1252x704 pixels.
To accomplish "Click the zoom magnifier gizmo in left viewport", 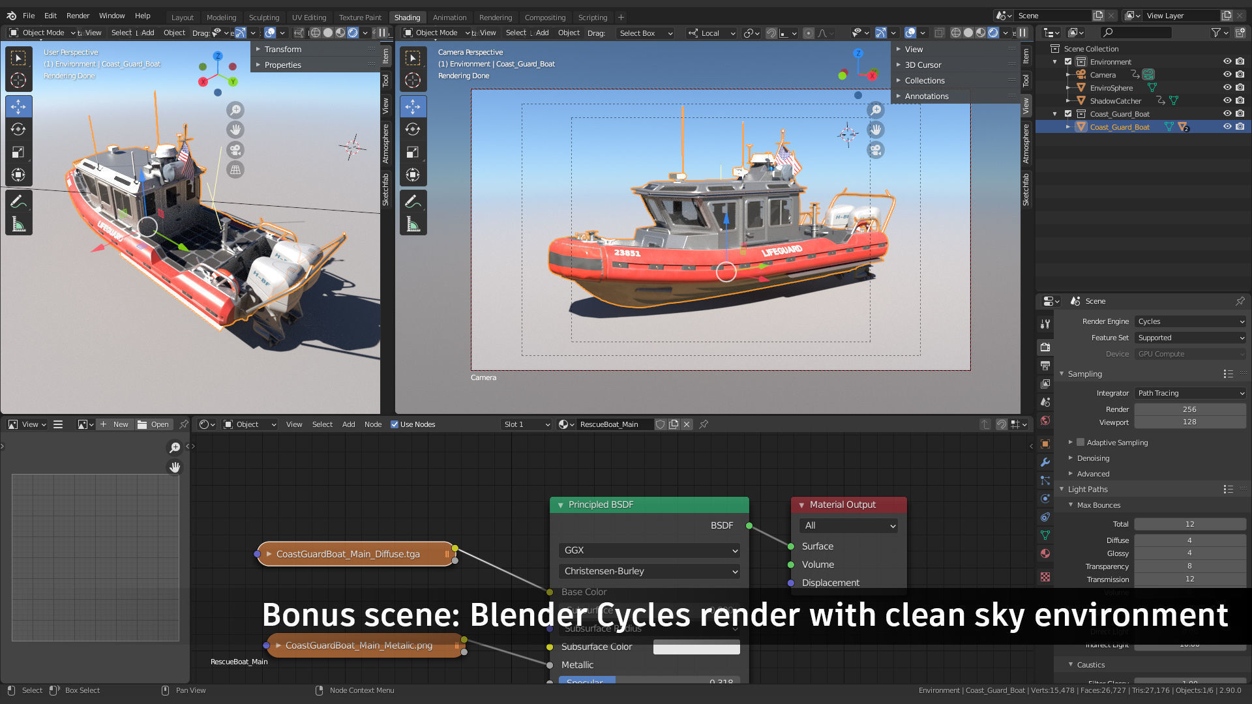I will 235,110.
